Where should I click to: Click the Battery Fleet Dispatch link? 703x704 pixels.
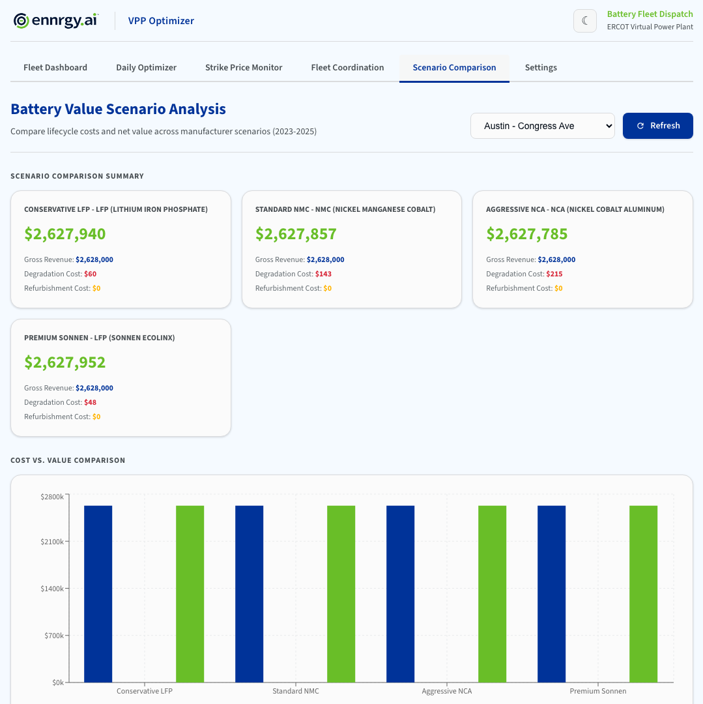[x=650, y=14]
